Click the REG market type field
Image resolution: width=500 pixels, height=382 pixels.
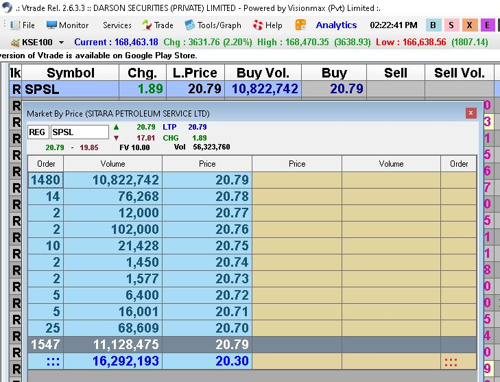(38, 132)
